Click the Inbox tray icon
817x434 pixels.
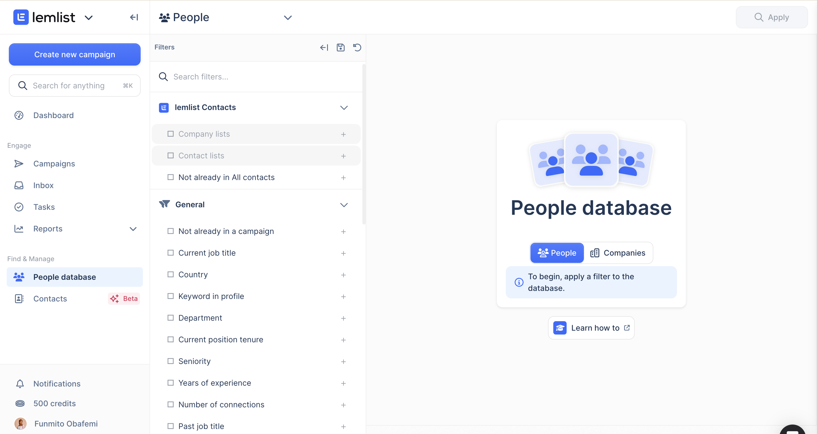point(19,185)
